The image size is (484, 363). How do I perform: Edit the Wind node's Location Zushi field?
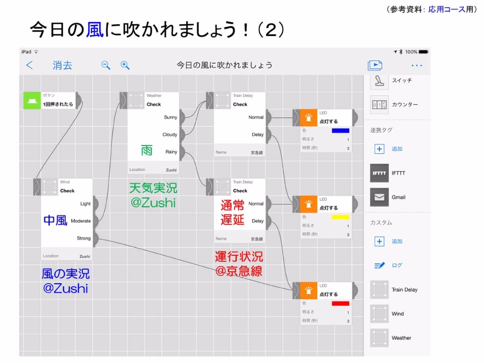point(67,256)
